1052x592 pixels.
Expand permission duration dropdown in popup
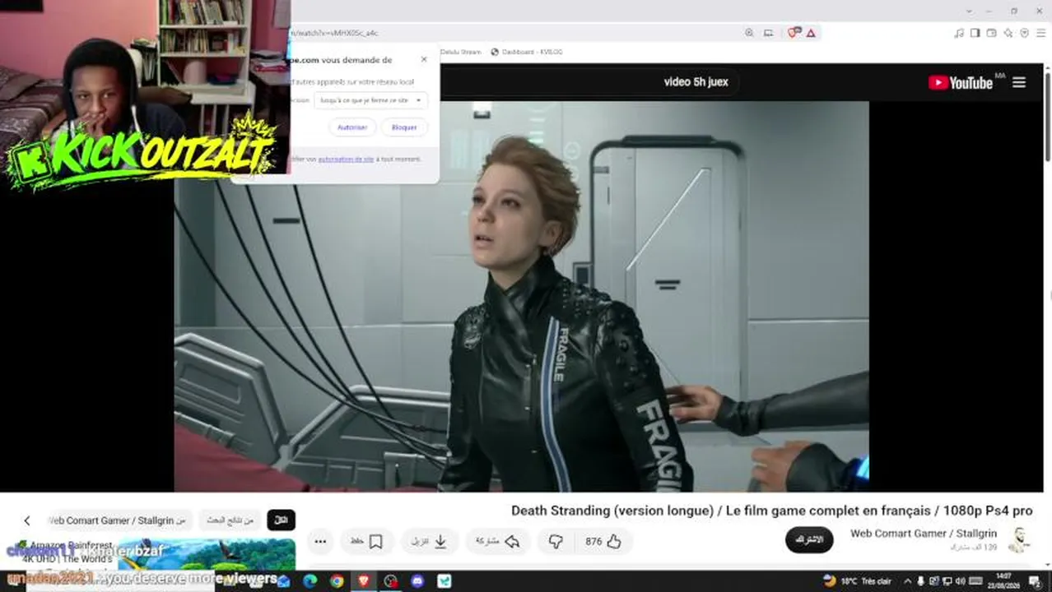pyautogui.click(x=370, y=100)
